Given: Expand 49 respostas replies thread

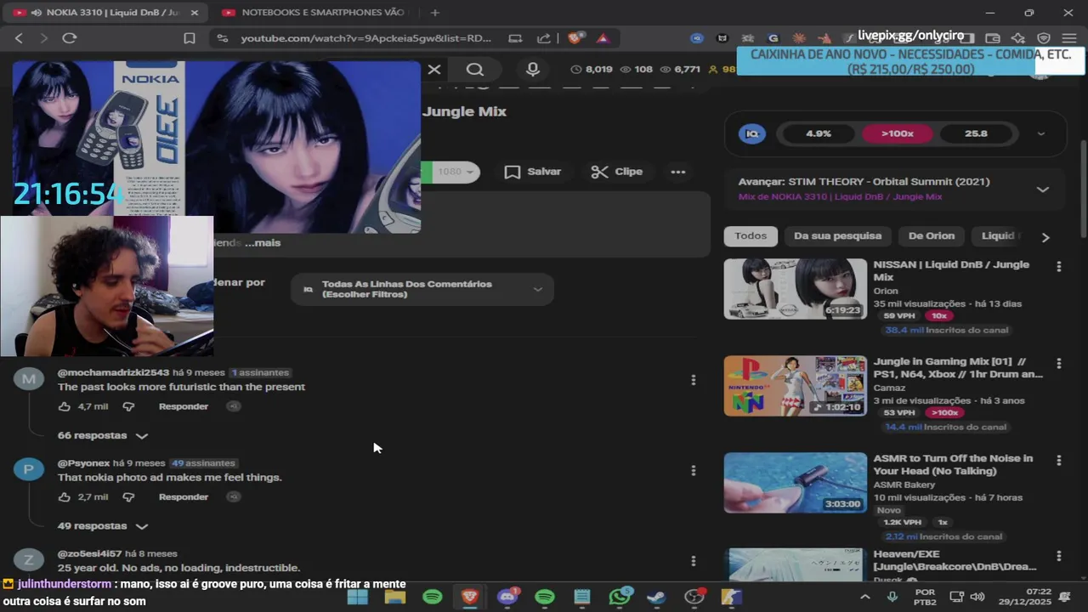Looking at the screenshot, I should pos(103,526).
